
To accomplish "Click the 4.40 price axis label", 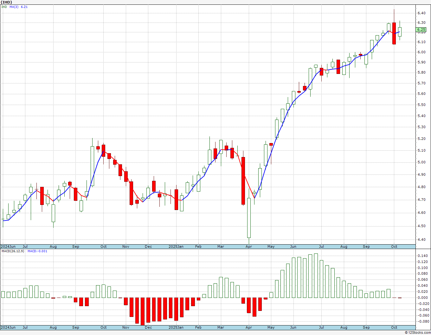I will pyautogui.click(x=421, y=240).
